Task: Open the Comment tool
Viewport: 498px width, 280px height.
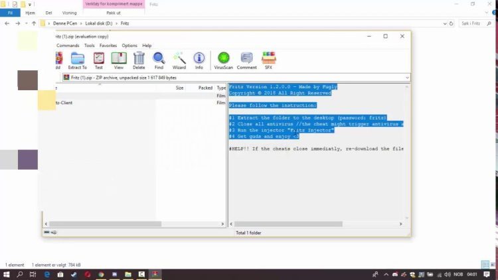Action: pyautogui.click(x=247, y=60)
